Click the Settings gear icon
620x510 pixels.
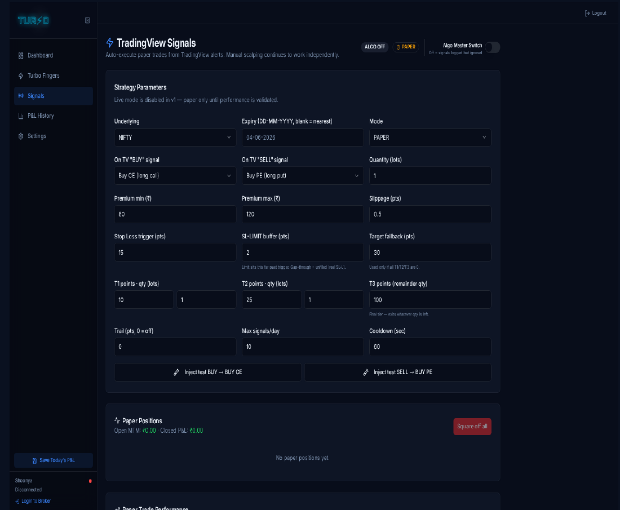pyautogui.click(x=21, y=136)
